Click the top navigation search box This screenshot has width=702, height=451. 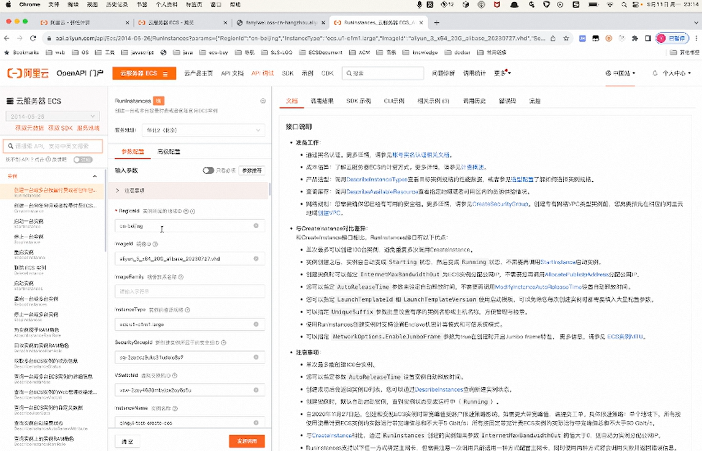383,73
